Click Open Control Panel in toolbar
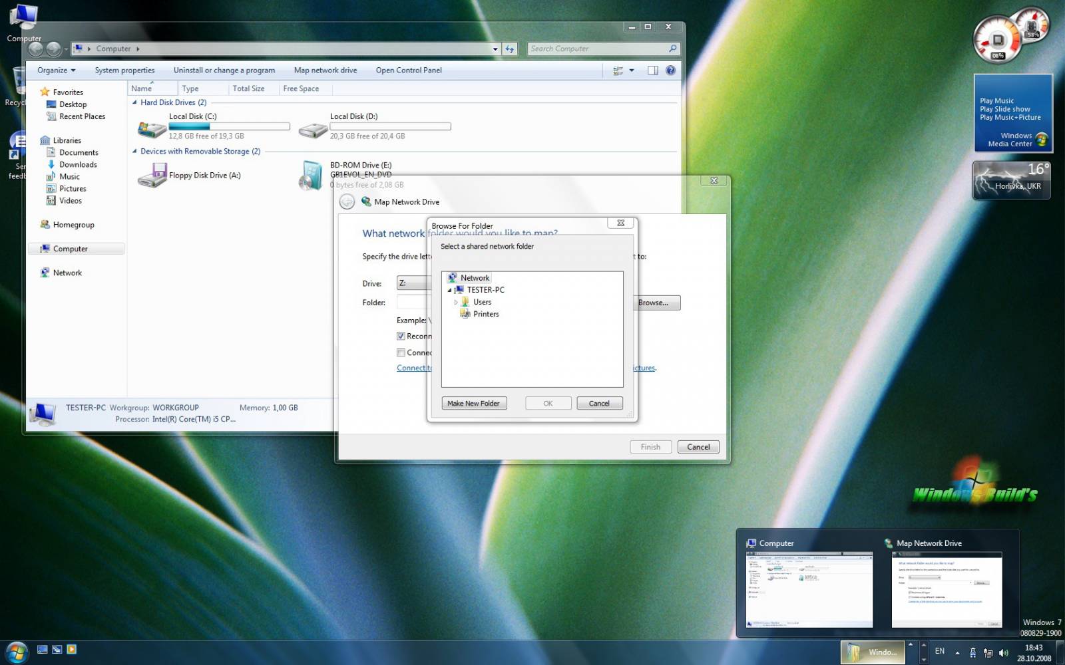 (x=409, y=70)
